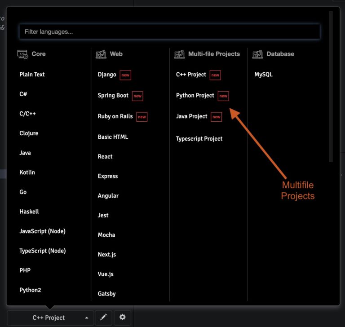The width and height of the screenshot is (345, 327).
Task: Click the new badge beside Ruby on Rails
Action: click(x=142, y=117)
